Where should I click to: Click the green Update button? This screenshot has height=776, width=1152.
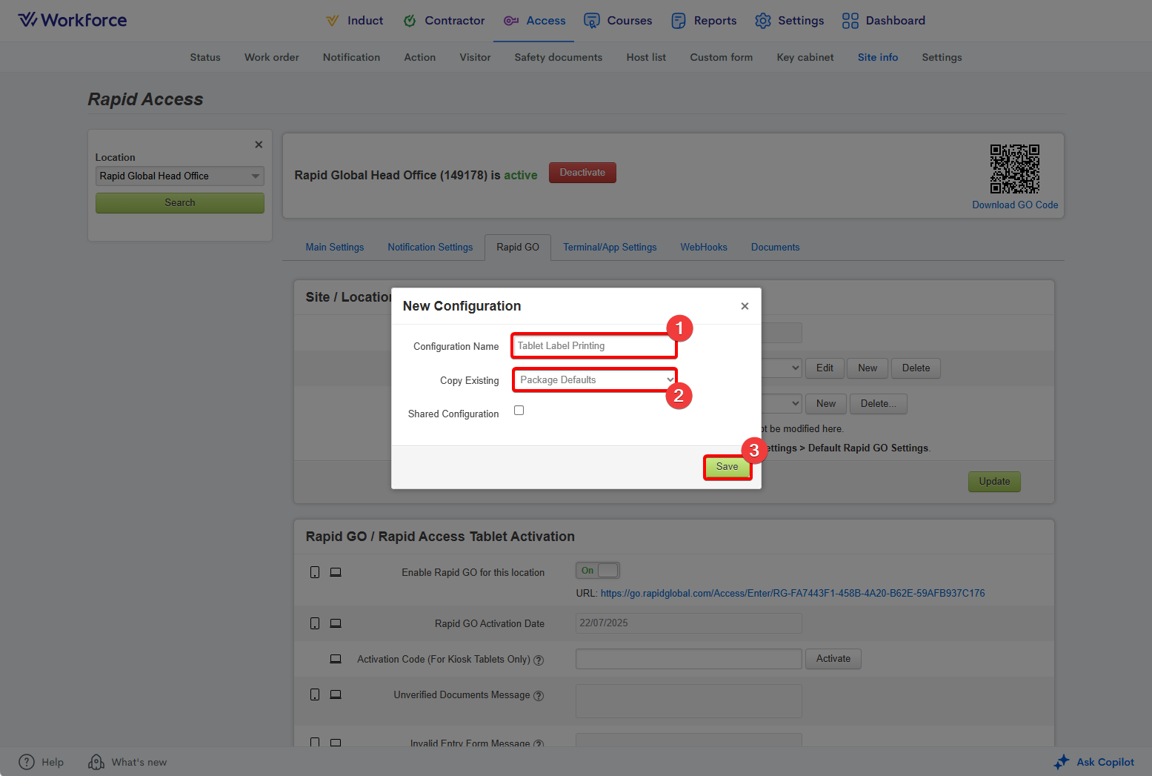click(x=994, y=482)
